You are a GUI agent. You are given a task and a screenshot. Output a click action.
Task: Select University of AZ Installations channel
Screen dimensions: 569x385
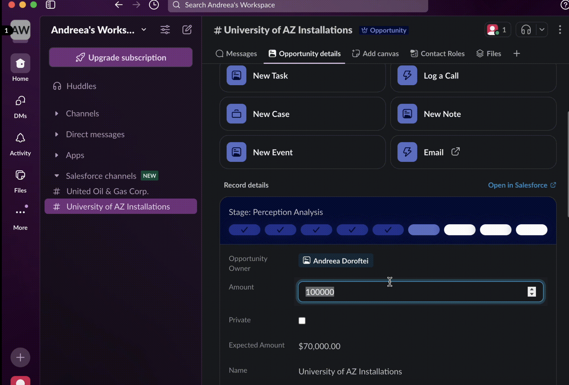click(x=121, y=206)
